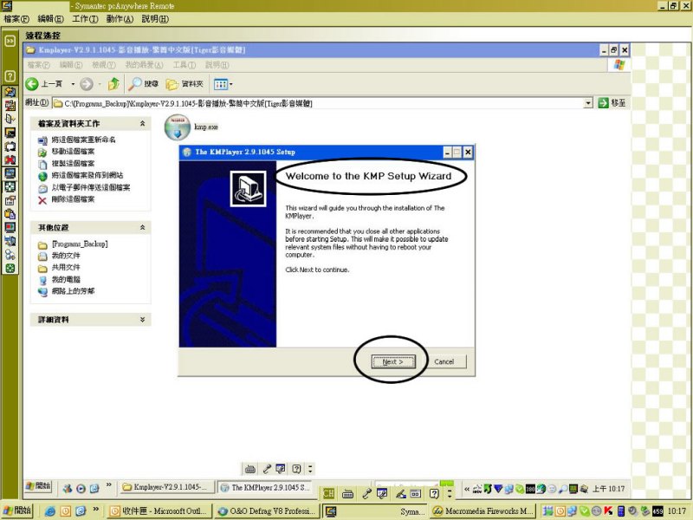693x520 pixels.
Task: Click 刪除這個檔案 delete task
Action: tap(73, 199)
